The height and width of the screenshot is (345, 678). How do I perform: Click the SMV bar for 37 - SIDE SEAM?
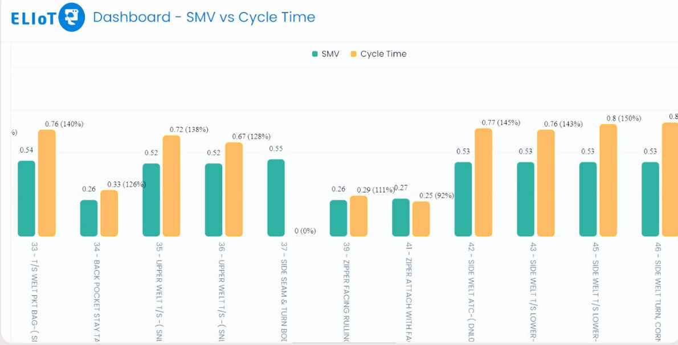pos(275,196)
